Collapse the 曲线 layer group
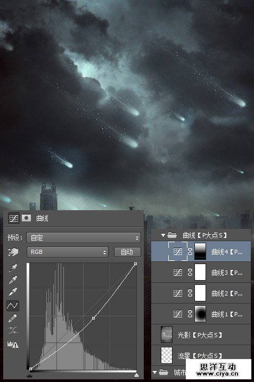 click(x=163, y=235)
